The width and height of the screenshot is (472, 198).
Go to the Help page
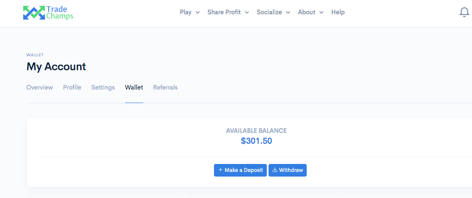coord(338,12)
